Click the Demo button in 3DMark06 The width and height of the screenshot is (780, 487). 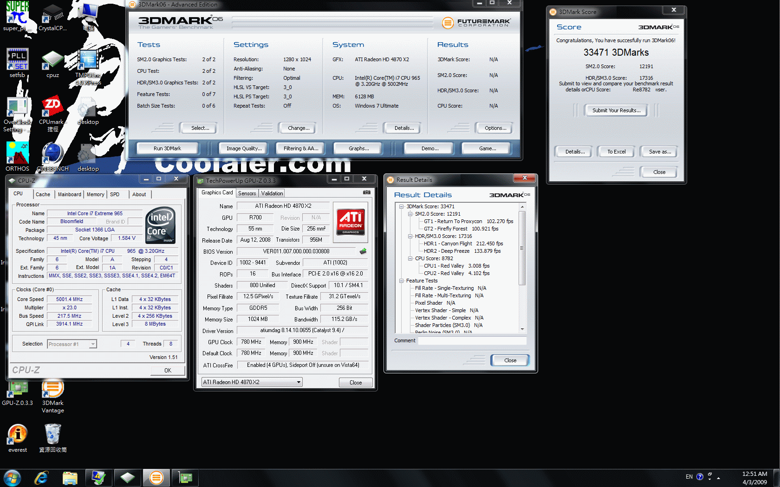429,148
